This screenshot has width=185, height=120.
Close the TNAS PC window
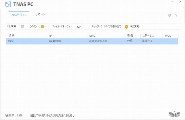tap(180, 2)
